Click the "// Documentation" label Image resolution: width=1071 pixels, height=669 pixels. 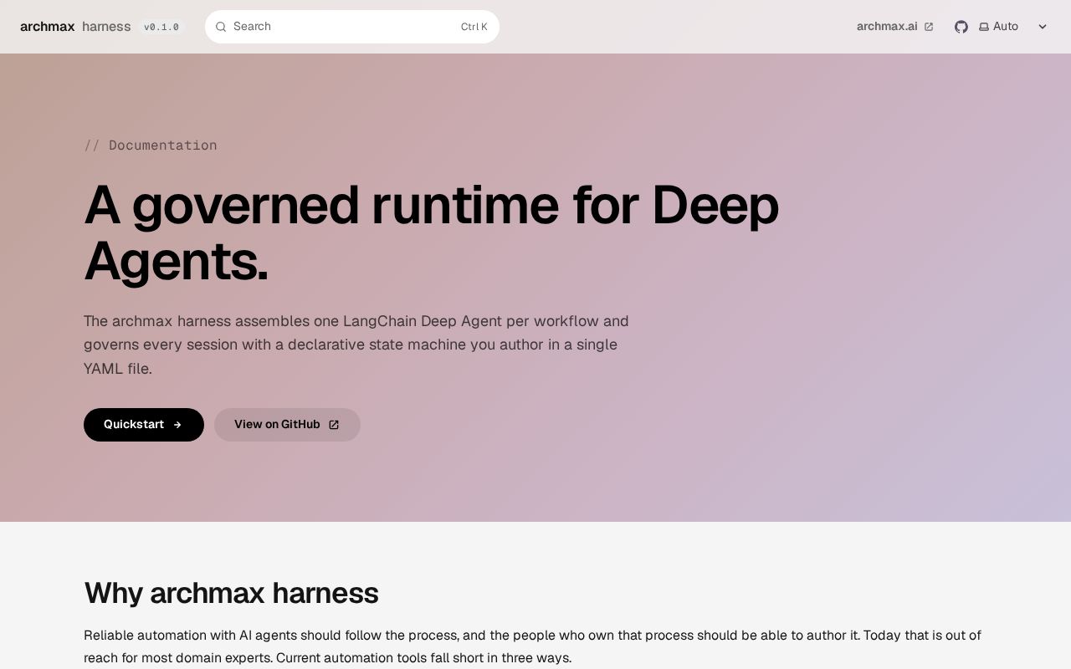point(151,146)
